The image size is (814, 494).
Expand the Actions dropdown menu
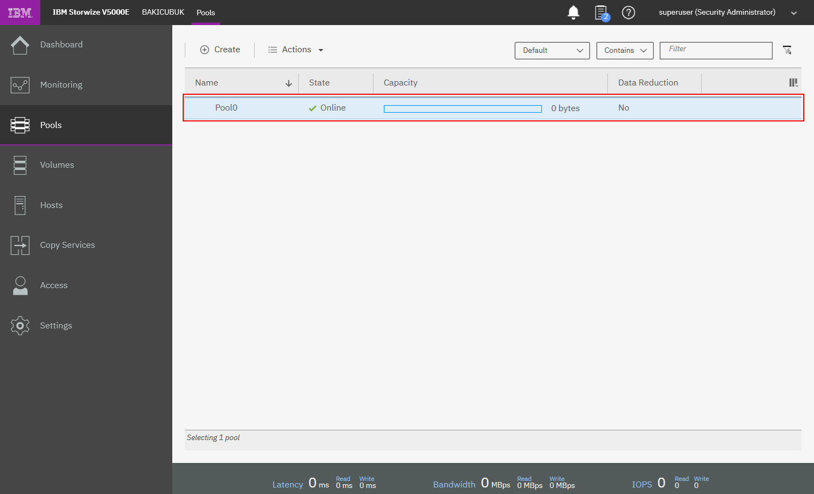pyautogui.click(x=296, y=50)
